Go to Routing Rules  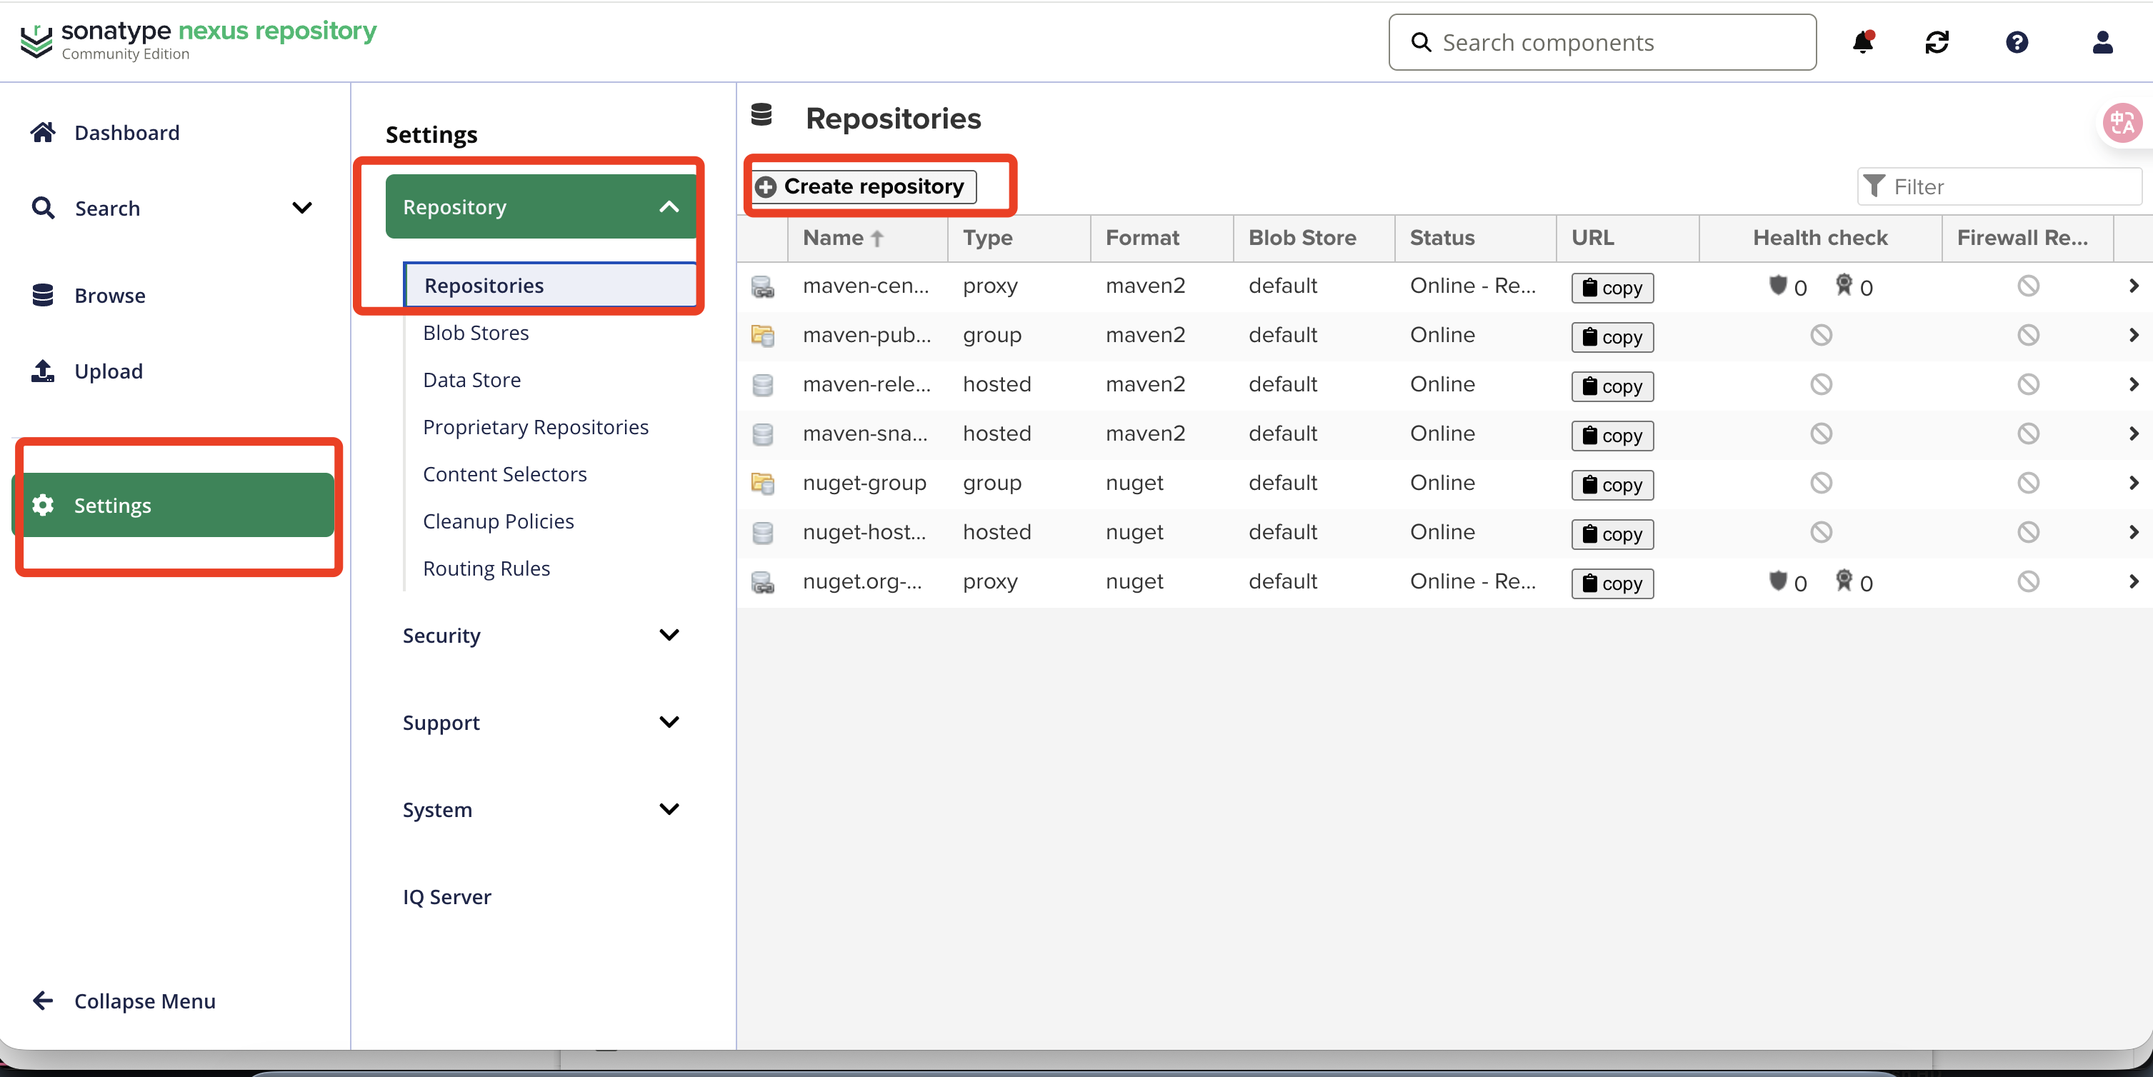486,568
